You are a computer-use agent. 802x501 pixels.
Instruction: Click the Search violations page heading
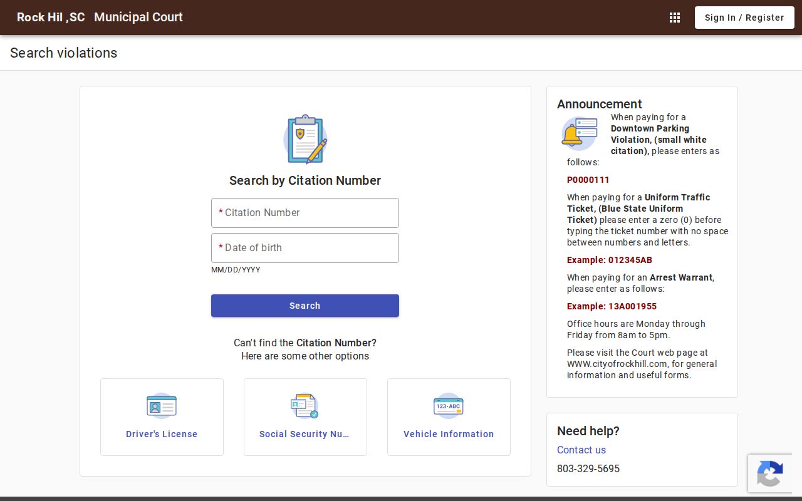[64, 53]
